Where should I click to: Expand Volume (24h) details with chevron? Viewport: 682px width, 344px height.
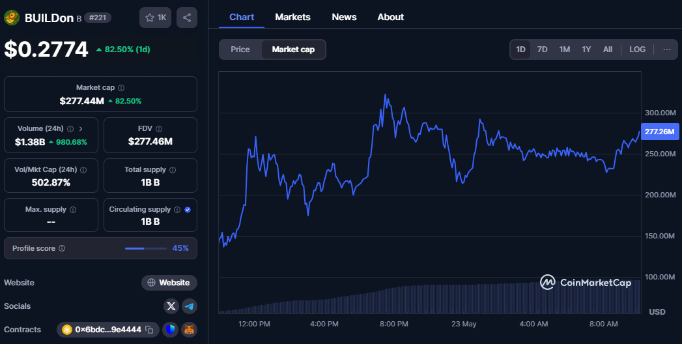(x=80, y=129)
